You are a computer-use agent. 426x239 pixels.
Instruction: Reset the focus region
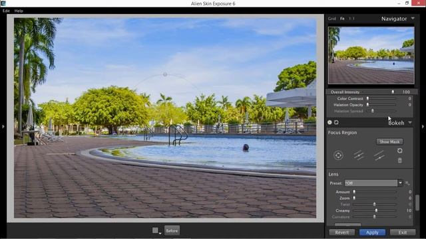(399, 151)
